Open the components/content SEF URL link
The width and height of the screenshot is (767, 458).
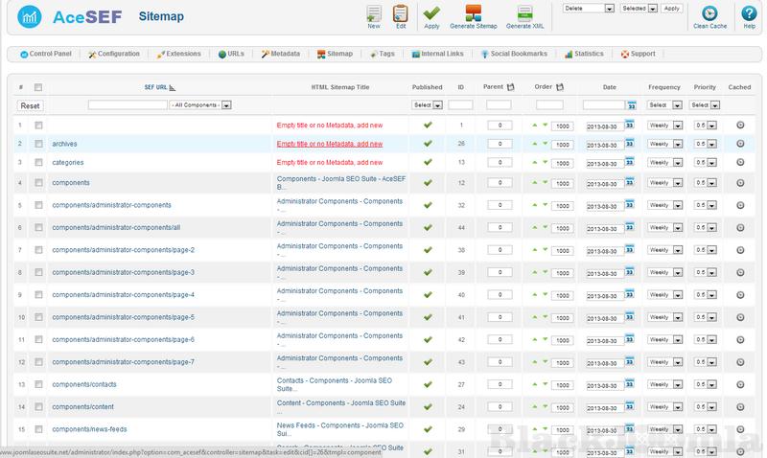[87, 406]
